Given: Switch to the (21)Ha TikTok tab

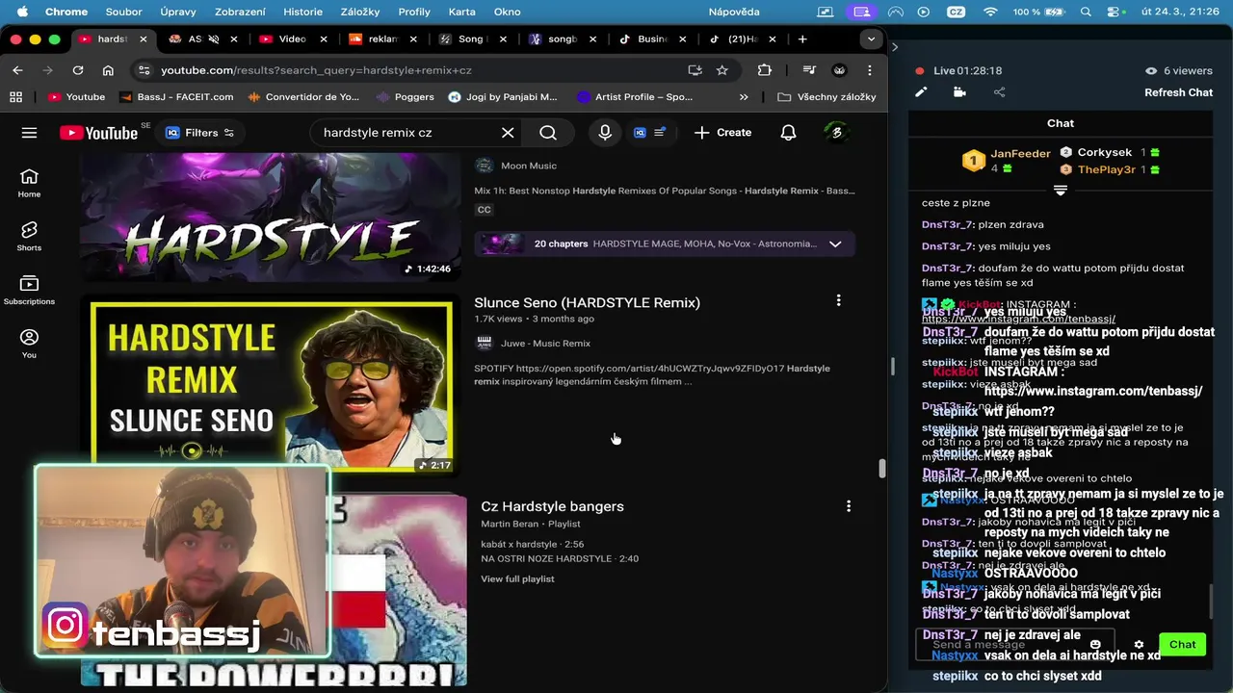Looking at the screenshot, I should [x=744, y=39].
